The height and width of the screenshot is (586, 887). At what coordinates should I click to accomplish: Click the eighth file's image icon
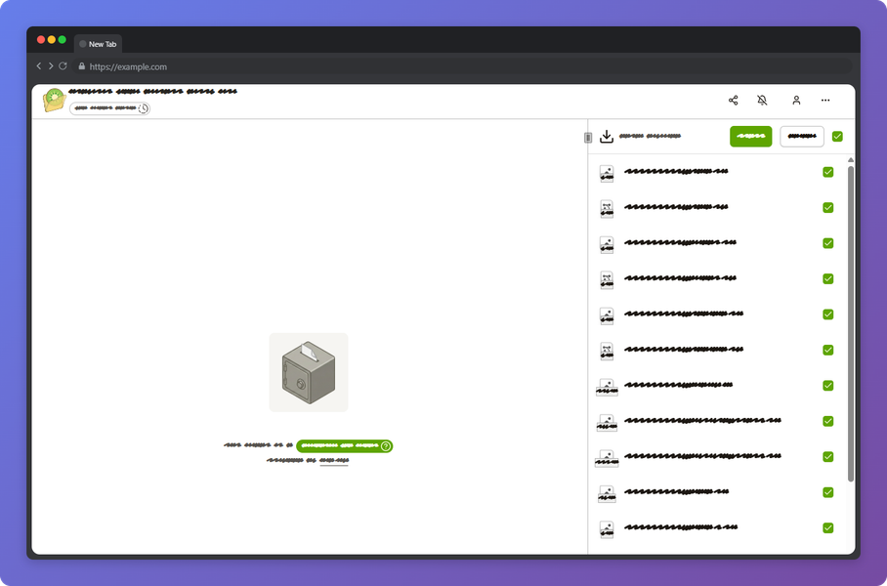tap(607, 423)
